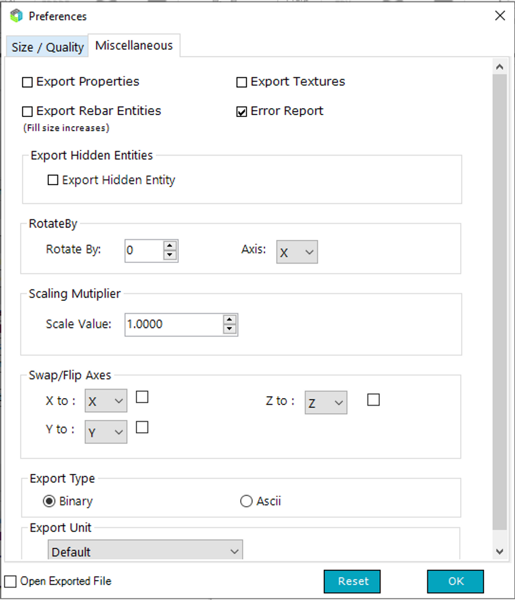Tick the Export Rebar Entities checkbox
This screenshot has width=515, height=600.
click(x=27, y=111)
